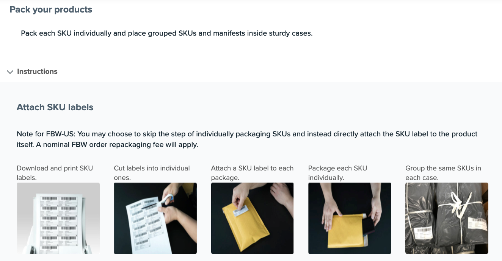Open the Package each SKU individually image
Viewport: 502px width, 261px height.
click(350, 218)
